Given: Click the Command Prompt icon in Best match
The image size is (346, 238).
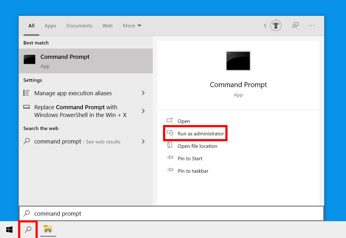Looking at the screenshot, I should (x=30, y=59).
